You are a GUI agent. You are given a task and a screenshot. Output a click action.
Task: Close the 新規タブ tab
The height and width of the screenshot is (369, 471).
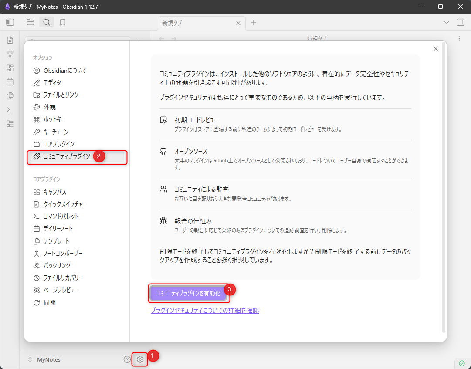click(x=238, y=23)
